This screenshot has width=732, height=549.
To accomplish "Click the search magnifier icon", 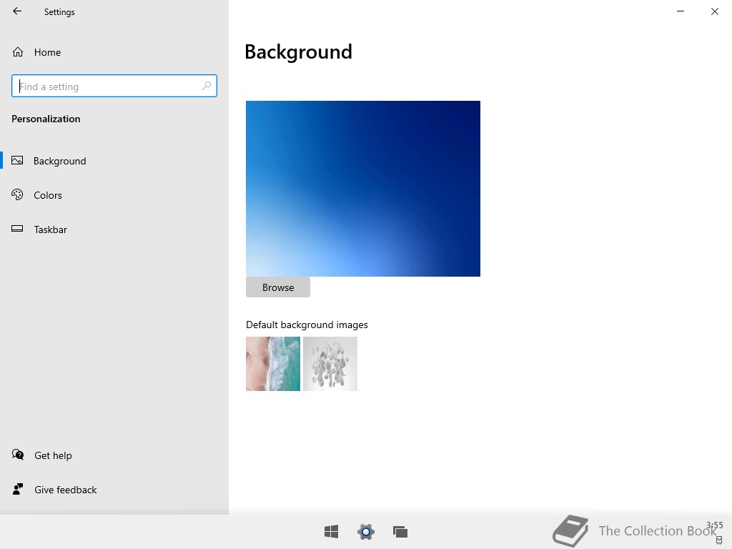I will 207,86.
